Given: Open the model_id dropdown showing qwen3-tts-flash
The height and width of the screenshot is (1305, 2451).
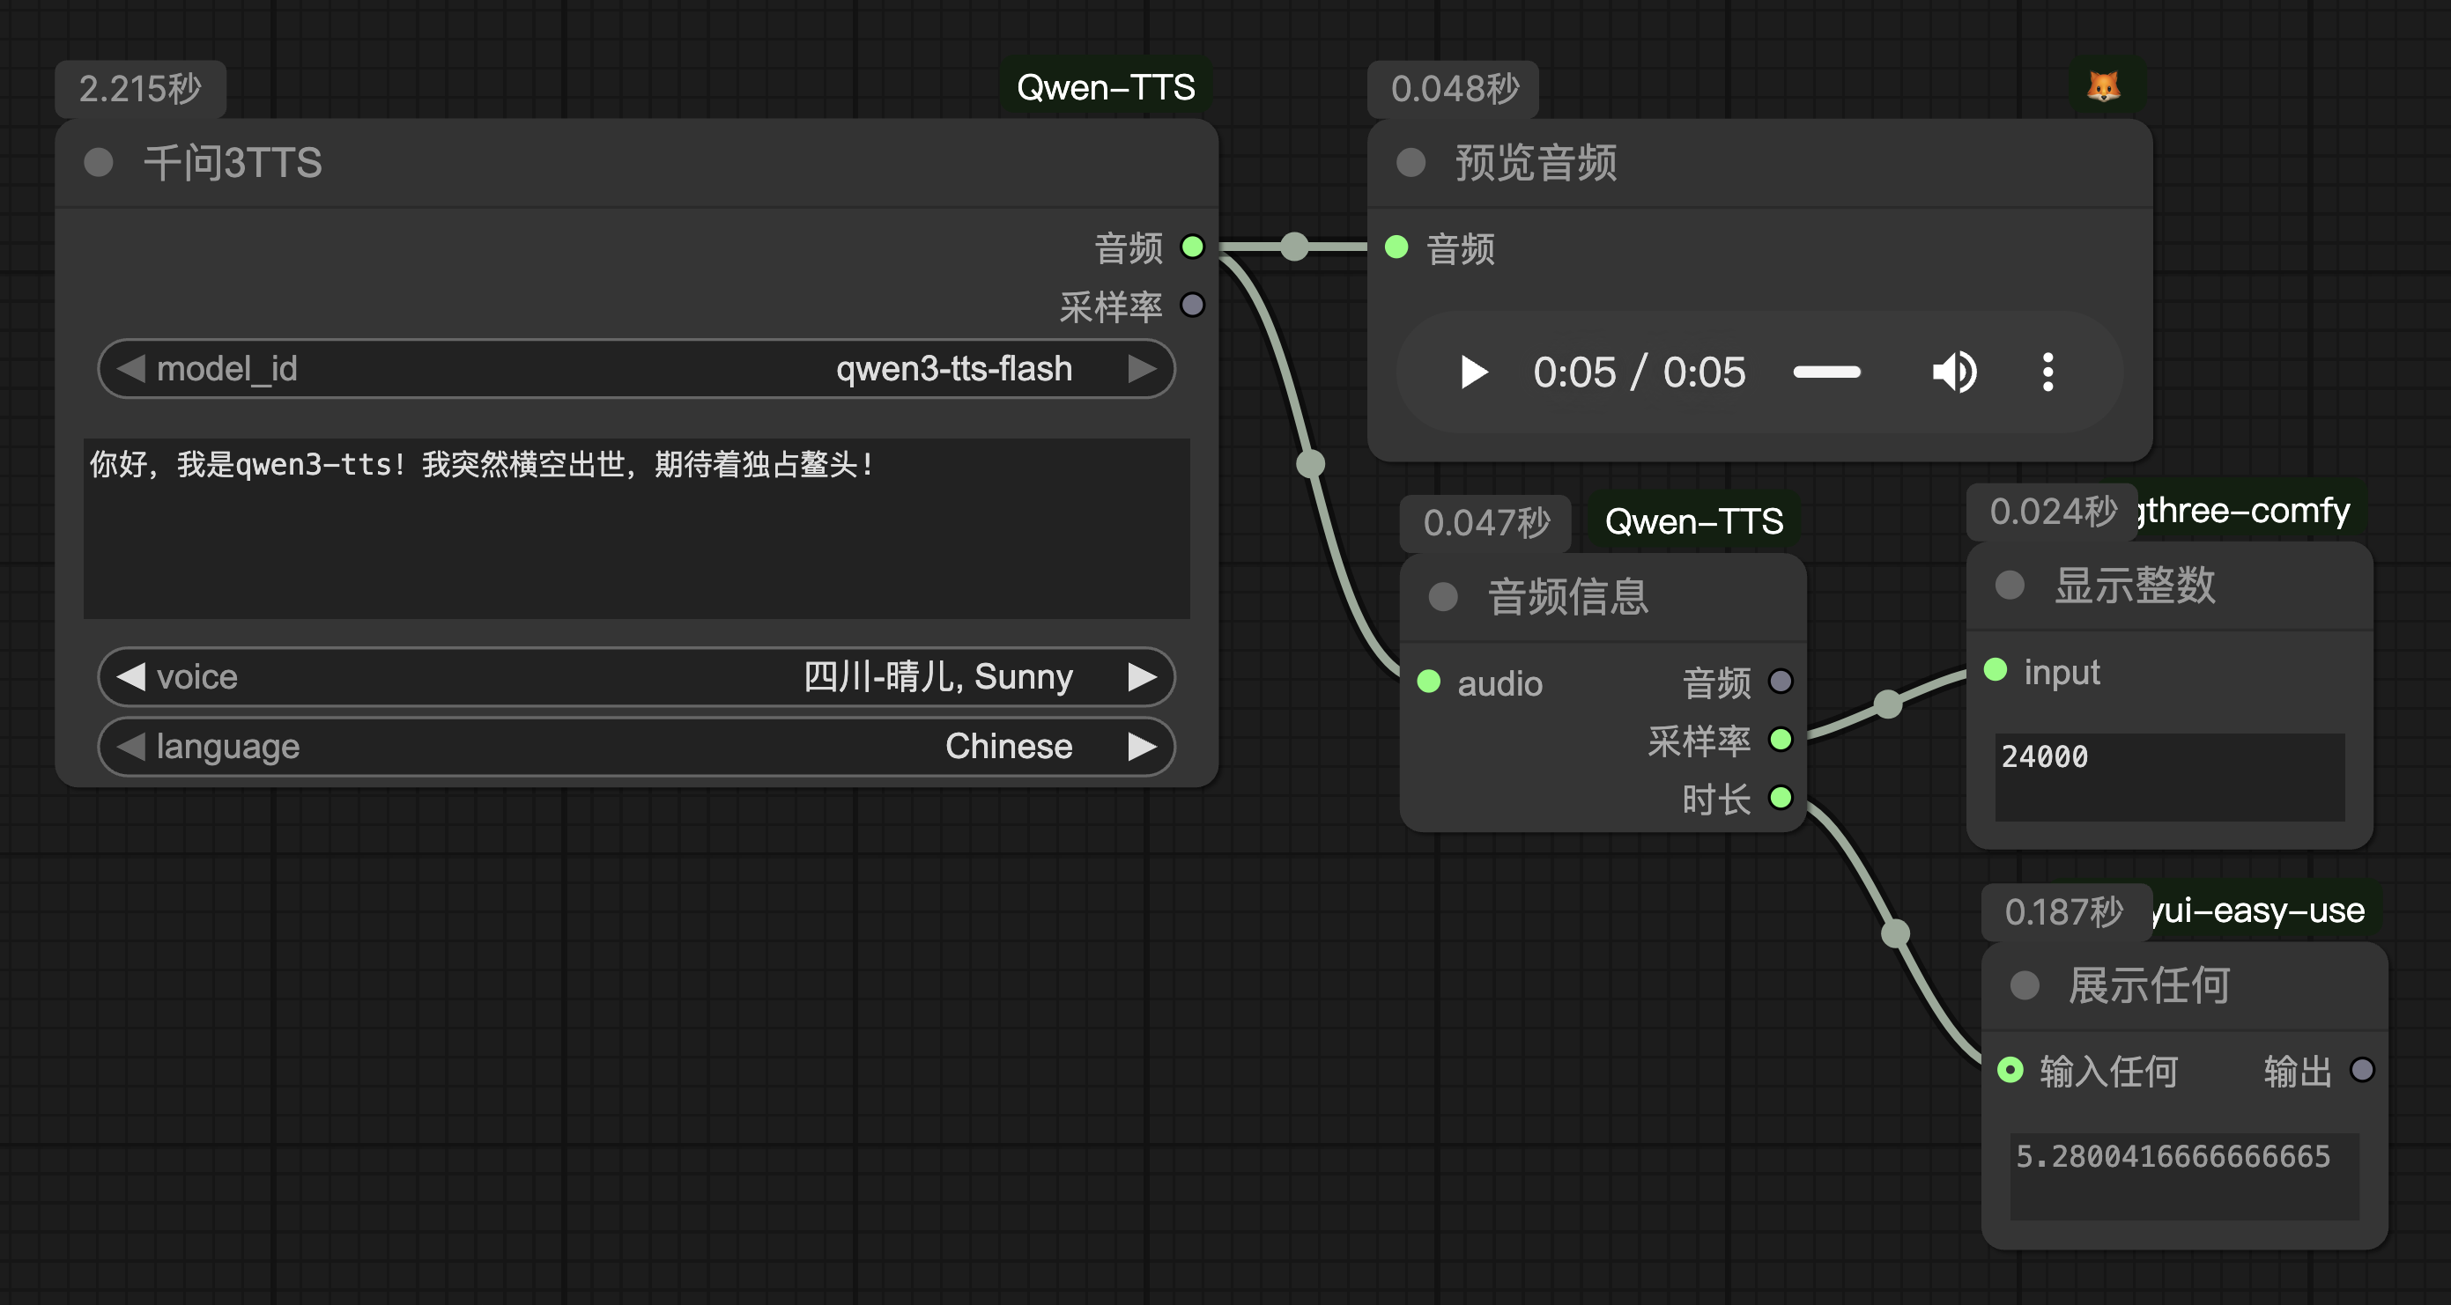Looking at the screenshot, I should pyautogui.click(x=636, y=368).
